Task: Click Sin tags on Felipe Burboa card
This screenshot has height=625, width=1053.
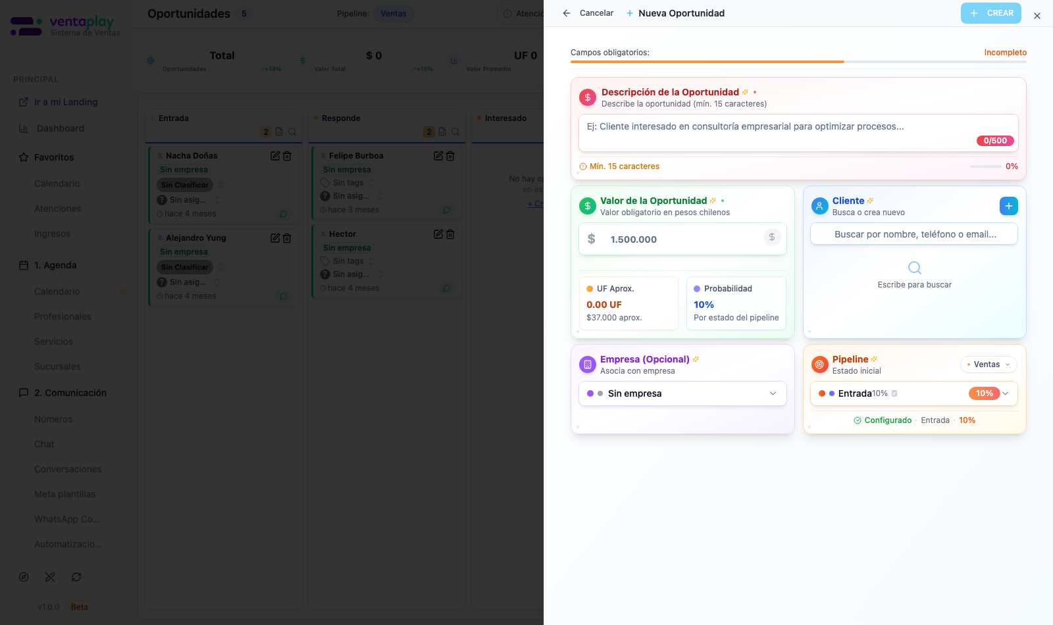Action: click(348, 183)
